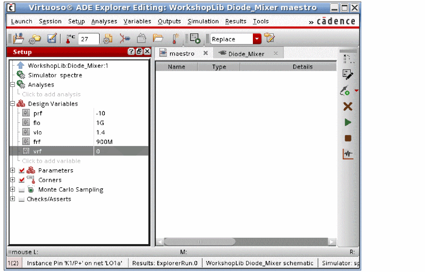
Task: Click the add output from design icon
Action: click(345, 91)
